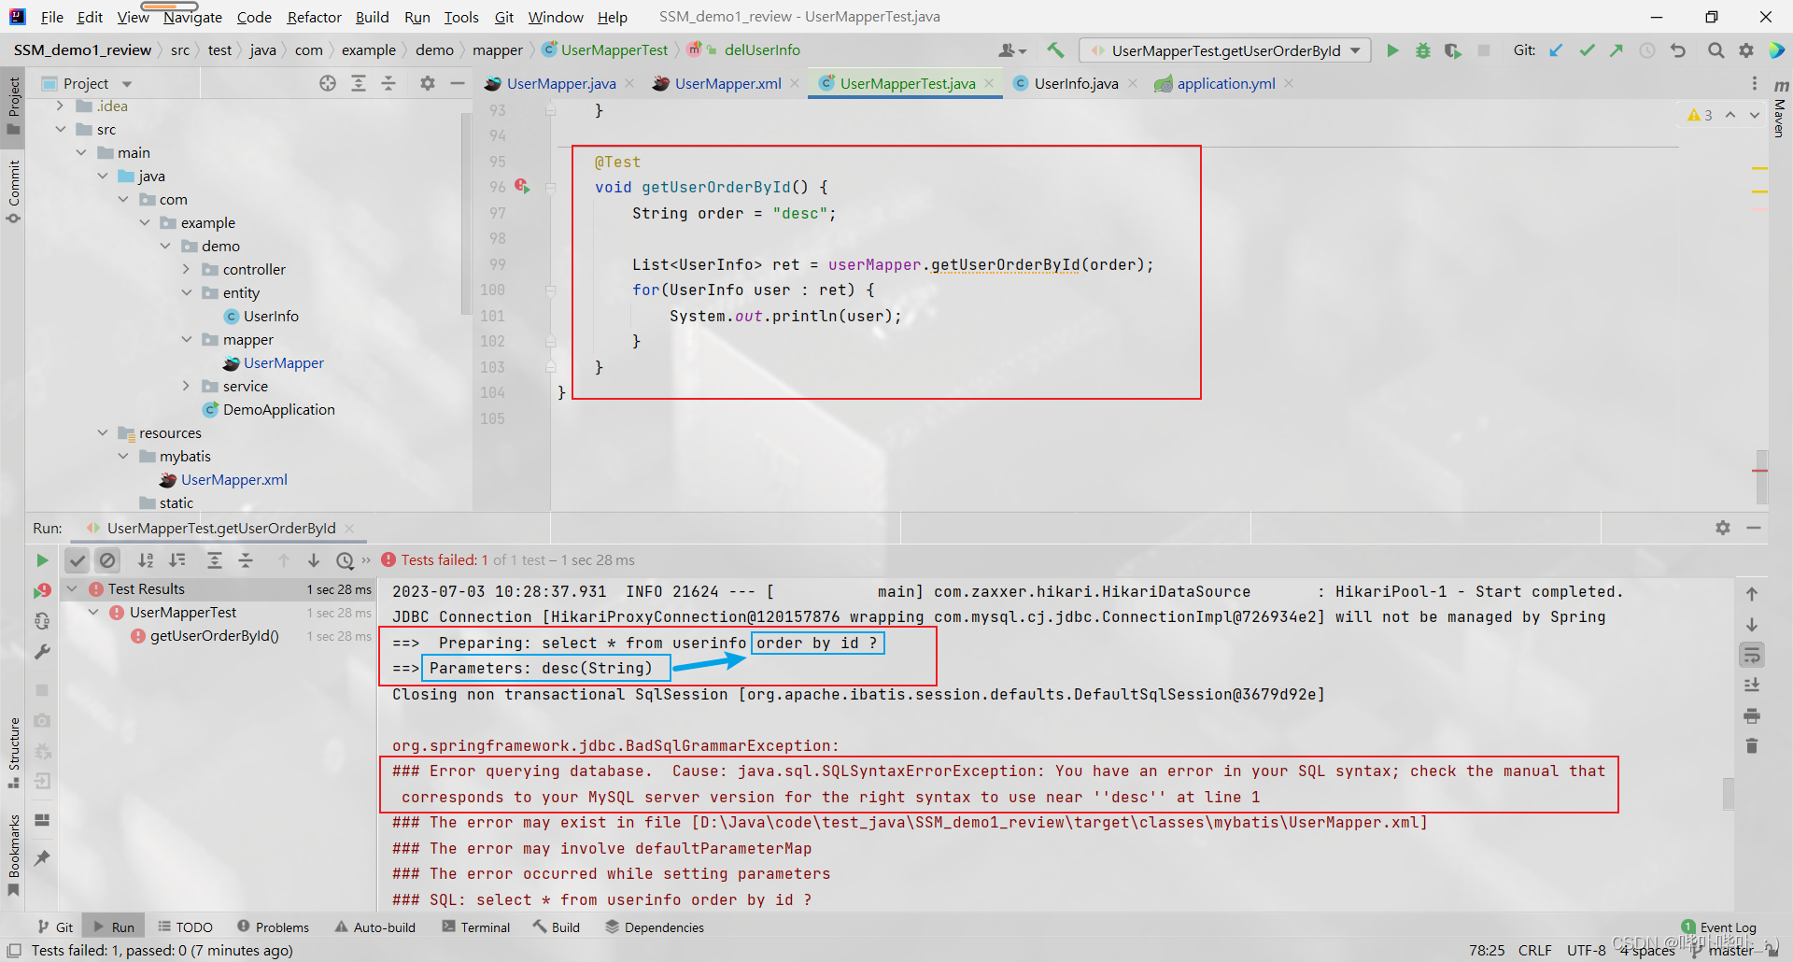Collapse the resources folder
Image resolution: width=1793 pixels, height=962 pixels.
point(102,433)
